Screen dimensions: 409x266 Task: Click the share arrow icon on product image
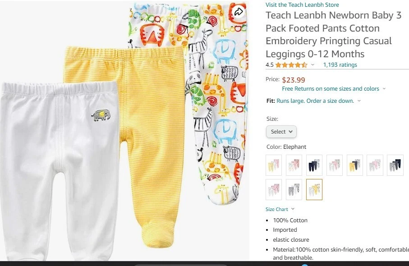239,11
